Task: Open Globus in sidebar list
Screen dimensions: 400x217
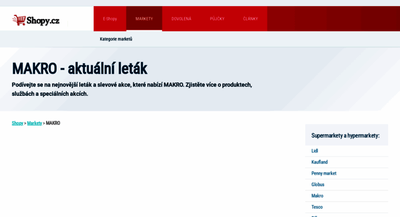Action: [x=318, y=185]
